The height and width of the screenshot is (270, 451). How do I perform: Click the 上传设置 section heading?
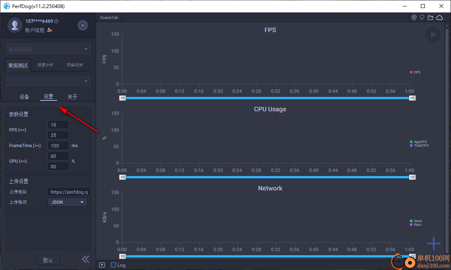(19, 181)
